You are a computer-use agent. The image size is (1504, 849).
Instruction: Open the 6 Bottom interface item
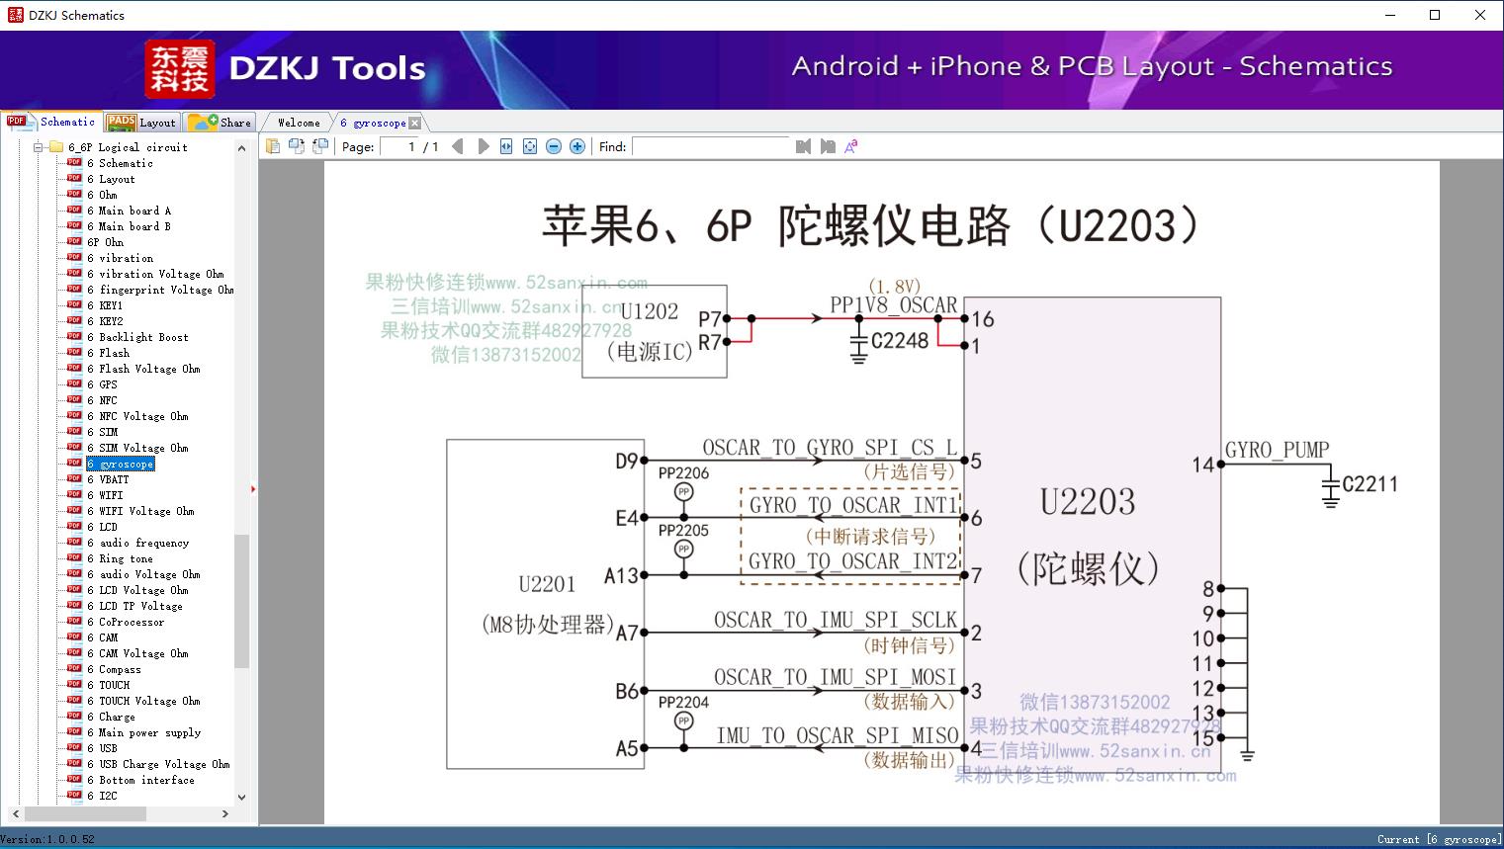tap(140, 780)
